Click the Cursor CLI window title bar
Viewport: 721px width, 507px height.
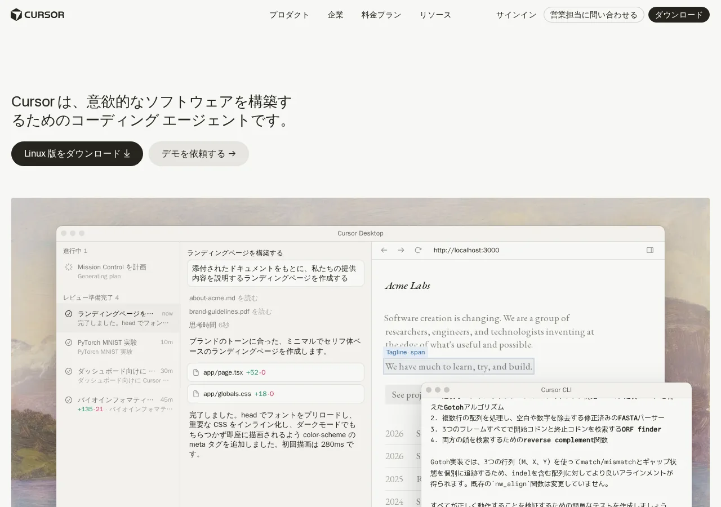[x=556, y=390]
